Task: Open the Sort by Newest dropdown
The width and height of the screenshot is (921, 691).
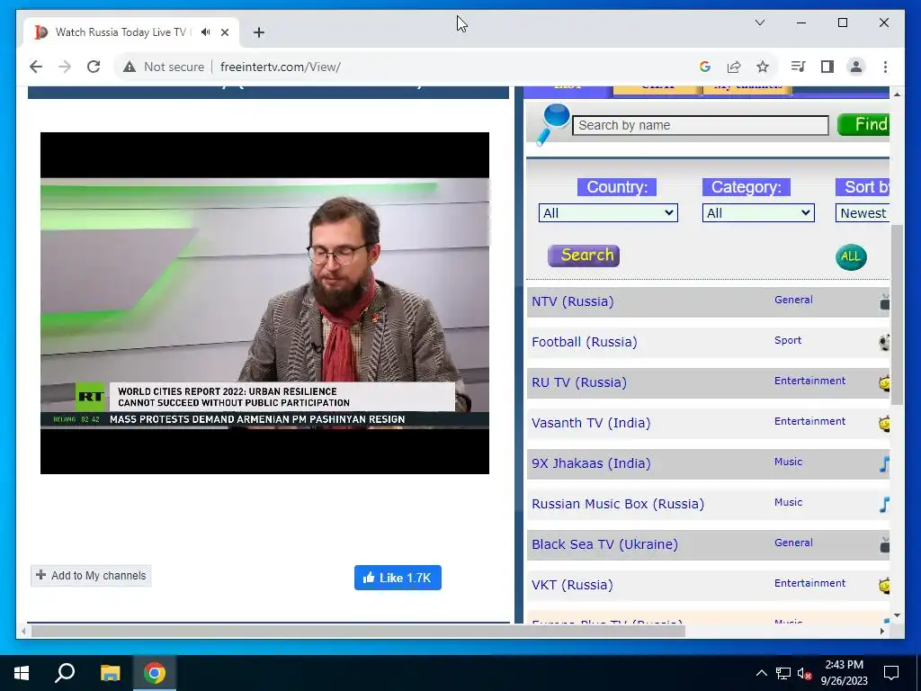Action: 863,212
